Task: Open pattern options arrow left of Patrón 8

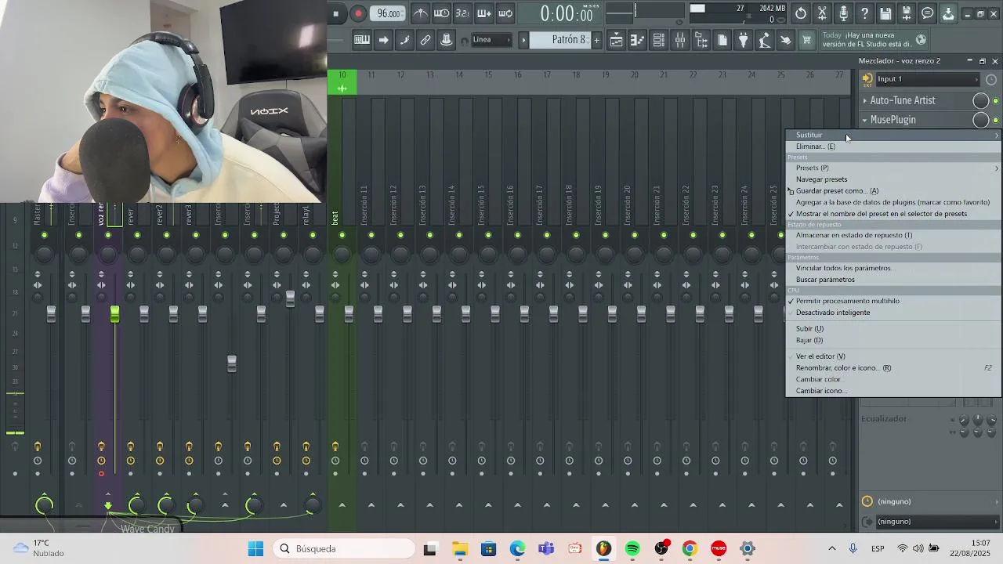Action: 523,40
